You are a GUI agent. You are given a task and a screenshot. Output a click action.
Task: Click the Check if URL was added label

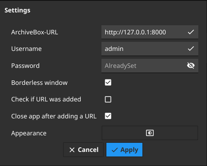46,99
